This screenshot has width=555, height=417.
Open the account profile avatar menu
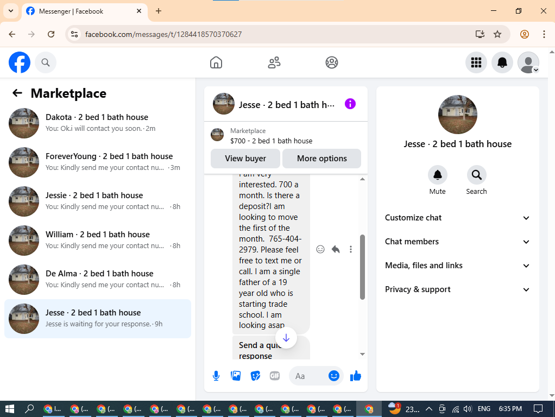[528, 62]
